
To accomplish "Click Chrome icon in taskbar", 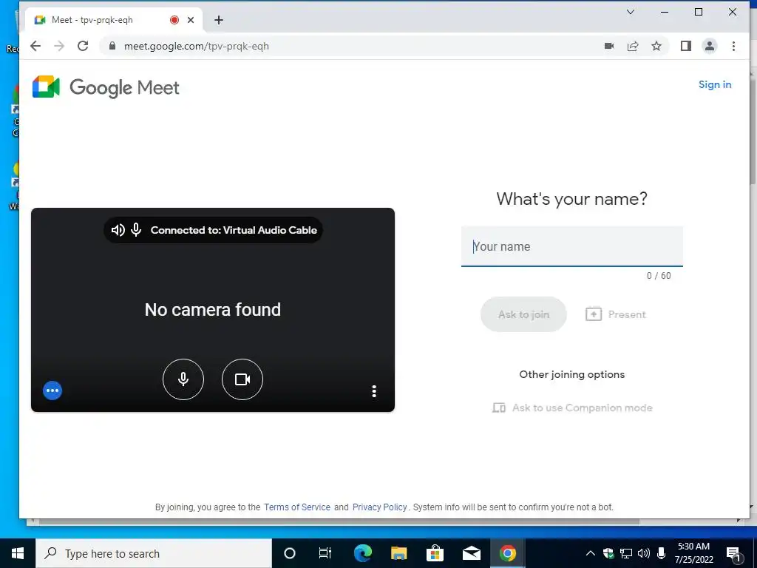I will [507, 553].
